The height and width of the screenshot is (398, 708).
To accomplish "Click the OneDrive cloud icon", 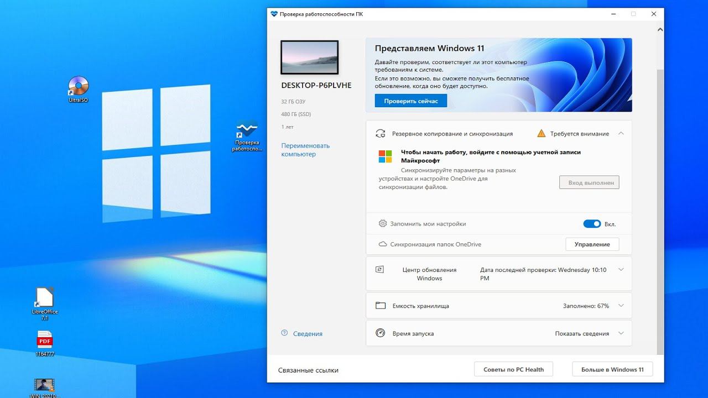I will coord(382,244).
